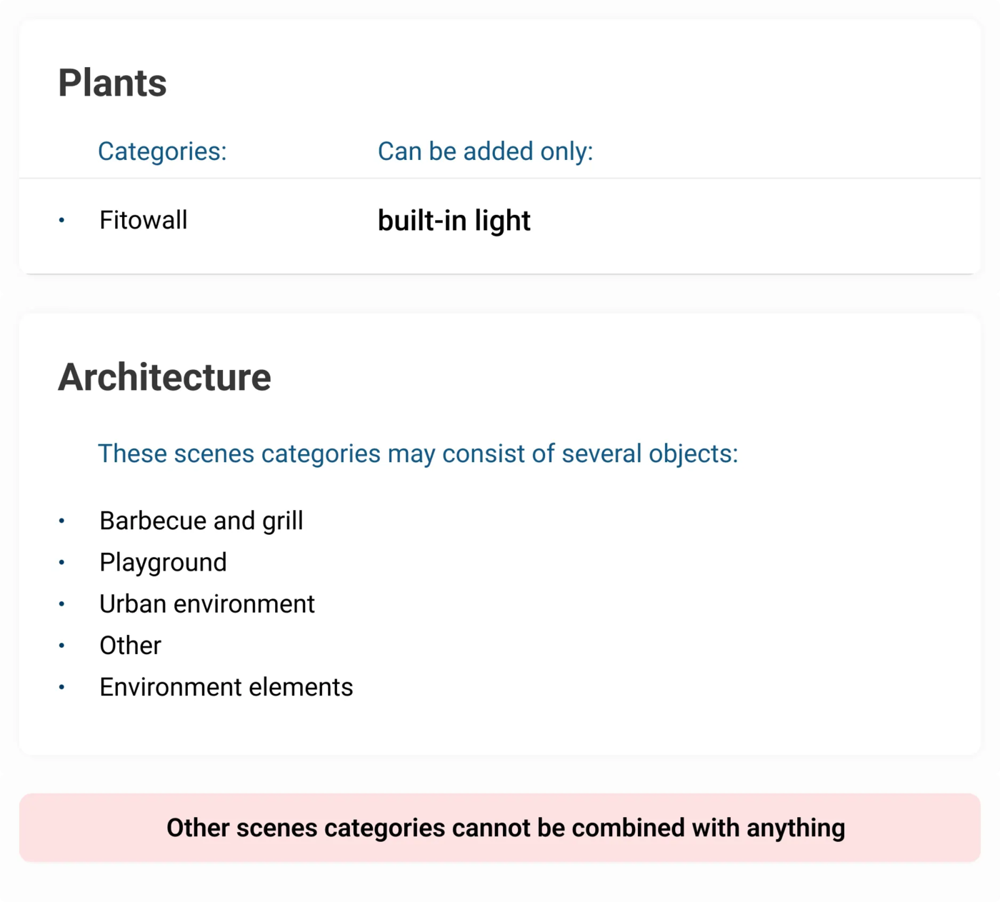Click the 'Can be added only' column label
1000x902 pixels.
point(485,151)
